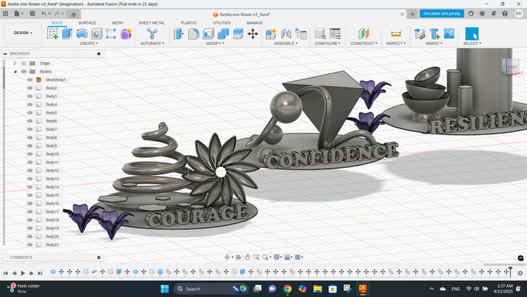Viewport: 527px width, 297px height.
Task: Switch to the SHEET METAL tab
Action: click(x=151, y=23)
